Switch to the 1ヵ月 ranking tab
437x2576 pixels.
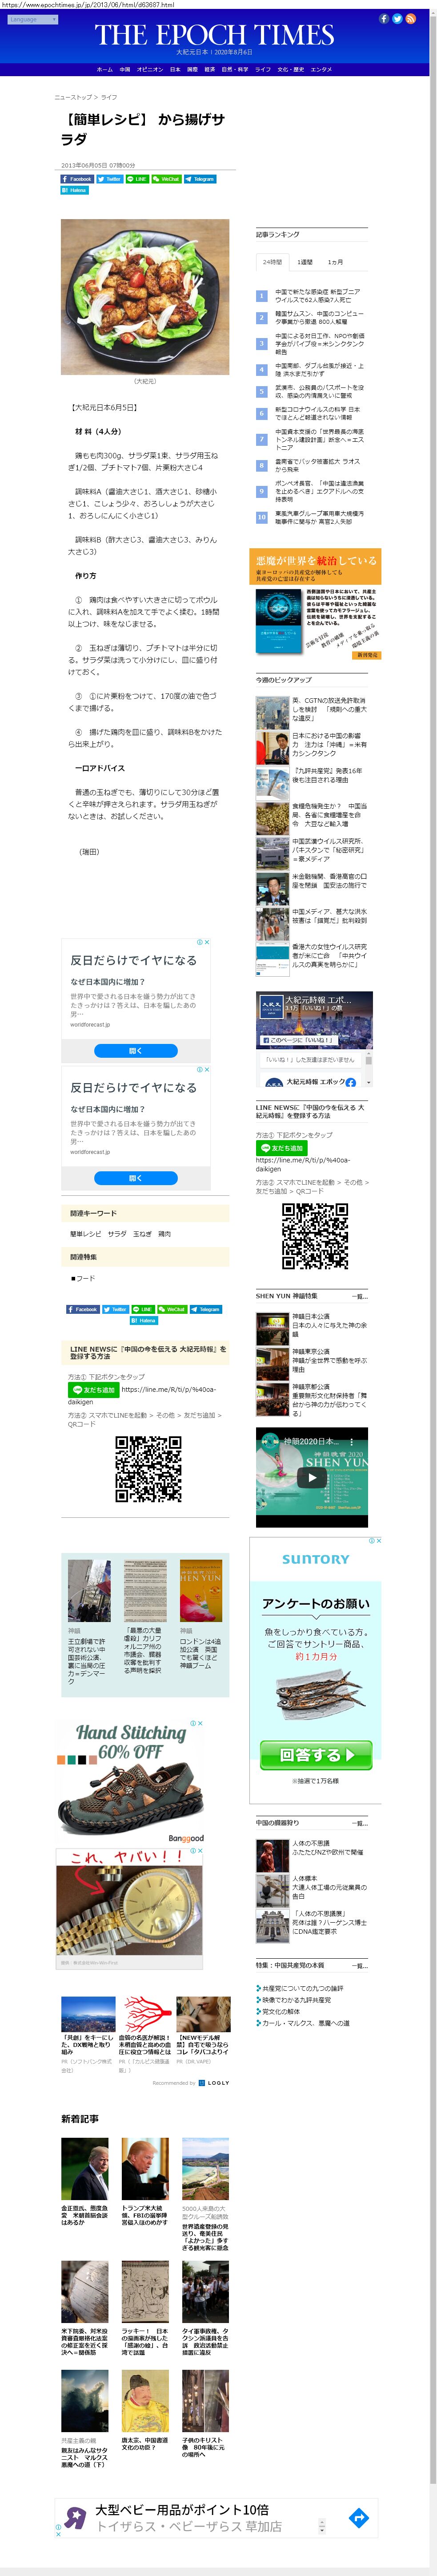[335, 262]
